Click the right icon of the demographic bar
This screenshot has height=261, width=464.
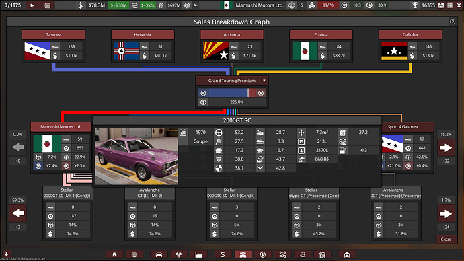pos(261,93)
